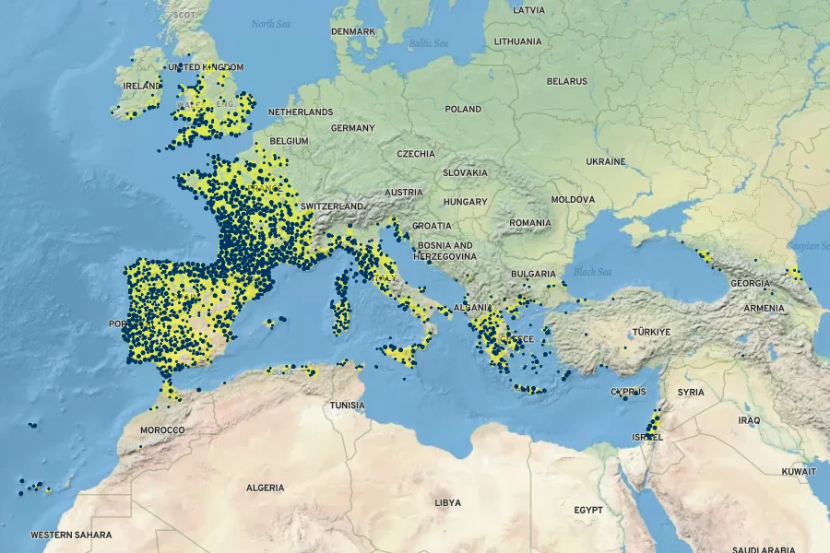Click the Black Sea label
Image resolution: width=830 pixels, height=553 pixels.
591,272
